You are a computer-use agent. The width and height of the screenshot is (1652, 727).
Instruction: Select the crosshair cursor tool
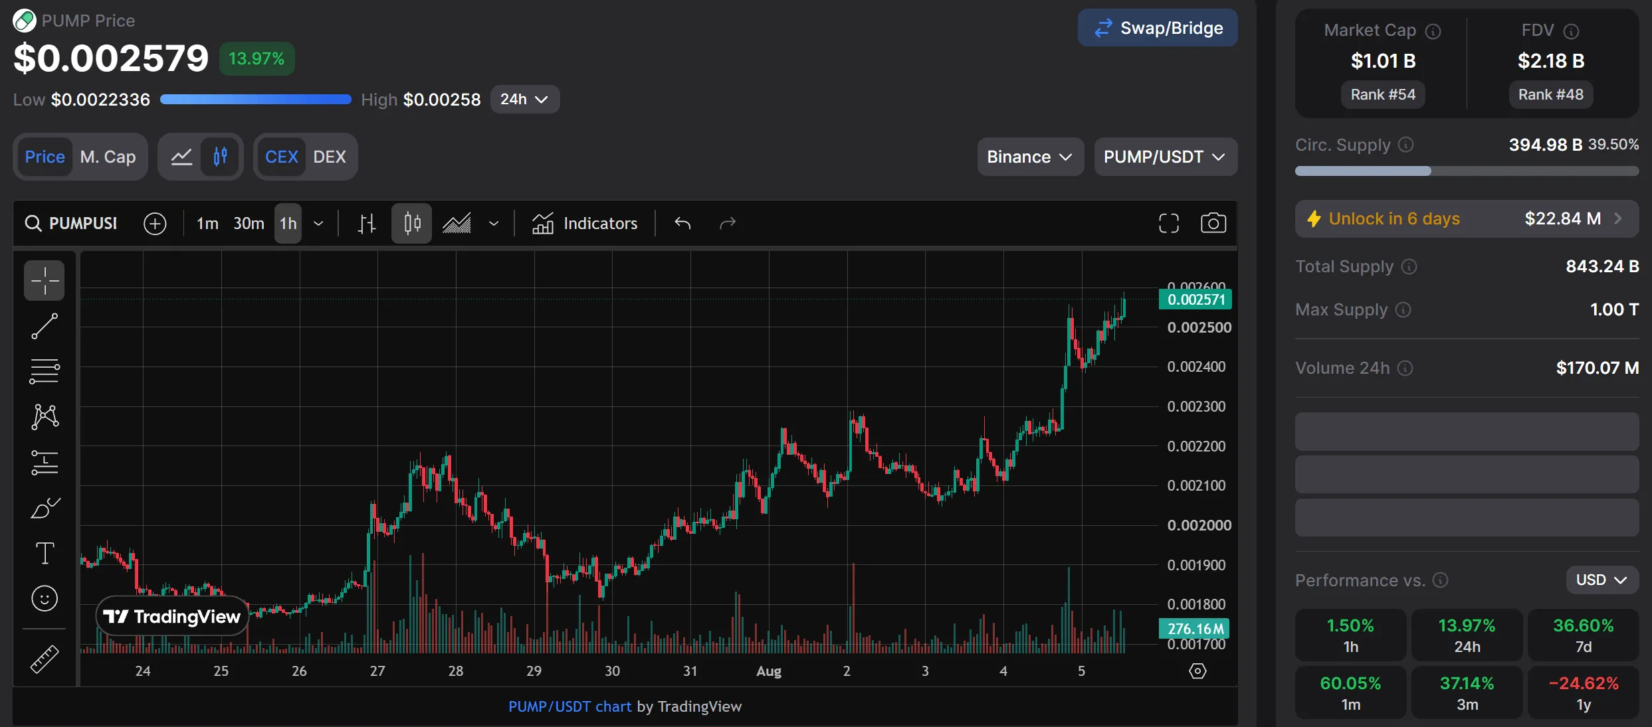tap(45, 281)
